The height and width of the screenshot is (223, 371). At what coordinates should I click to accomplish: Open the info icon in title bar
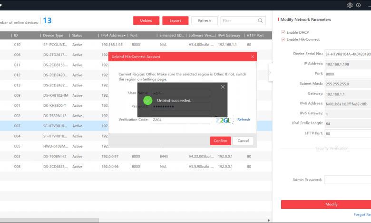click(359, 5)
